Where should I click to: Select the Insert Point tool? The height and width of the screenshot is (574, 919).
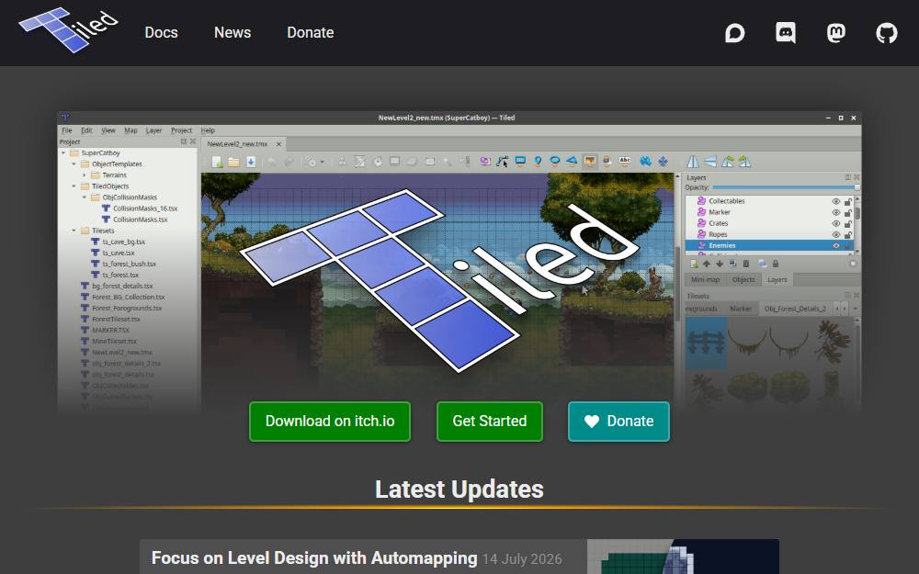click(538, 162)
